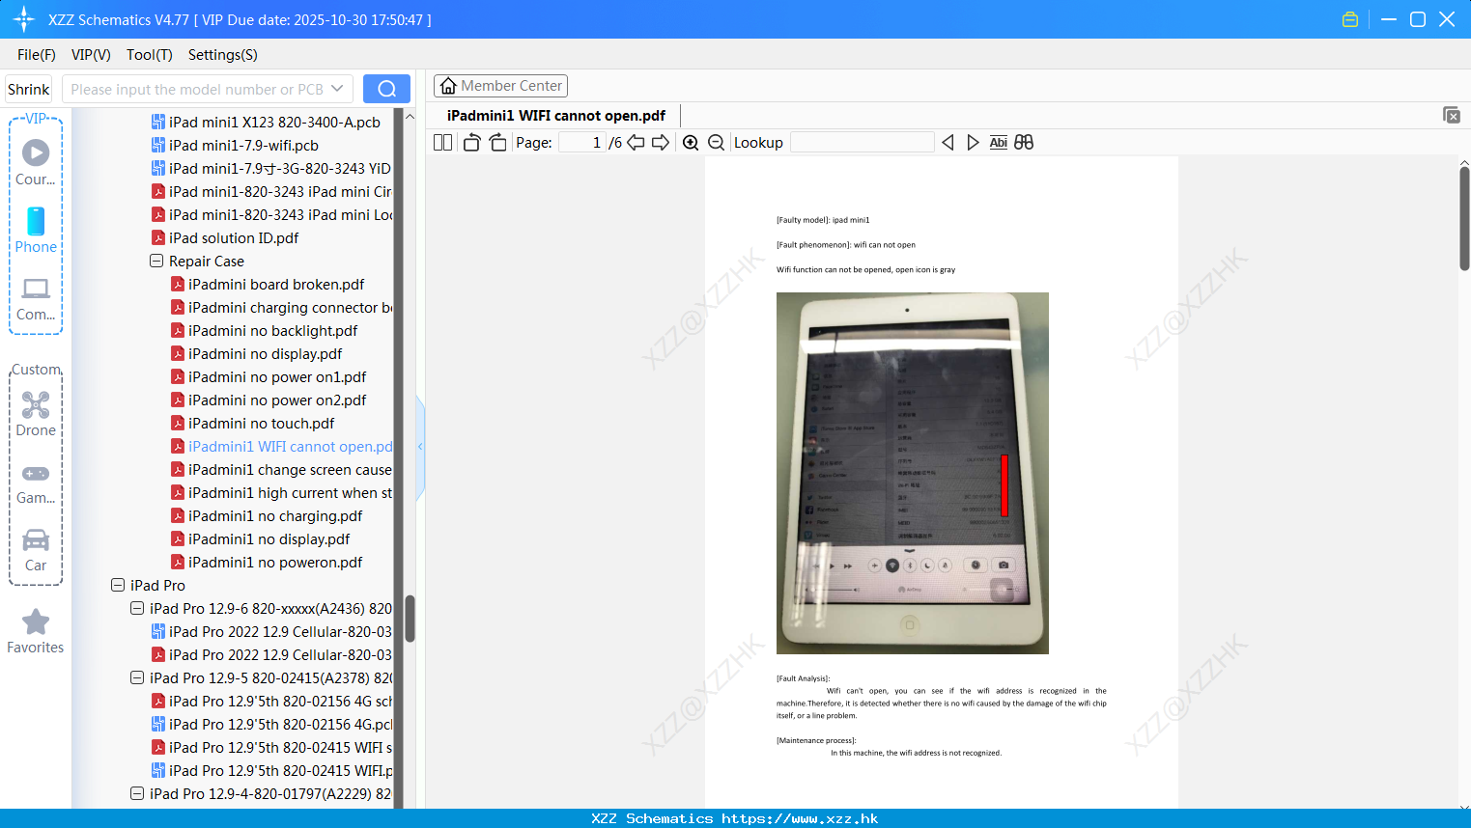Toggle the Abi whole-word match icon
This screenshot has width=1471, height=828.
point(999,143)
